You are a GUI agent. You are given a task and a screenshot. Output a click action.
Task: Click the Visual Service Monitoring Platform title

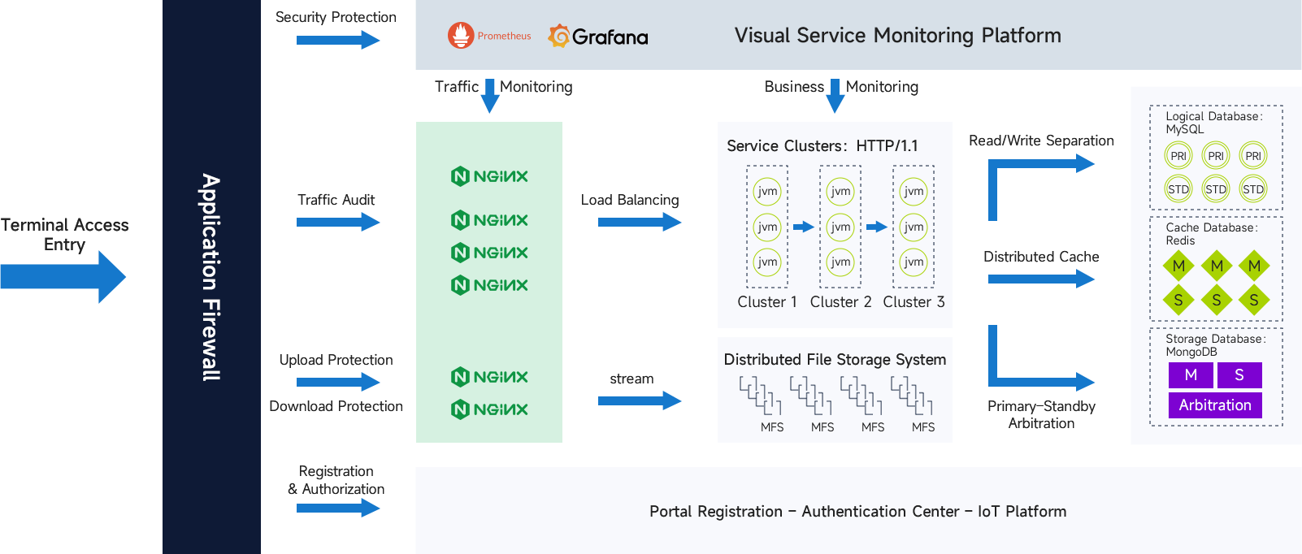tap(898, 36)
